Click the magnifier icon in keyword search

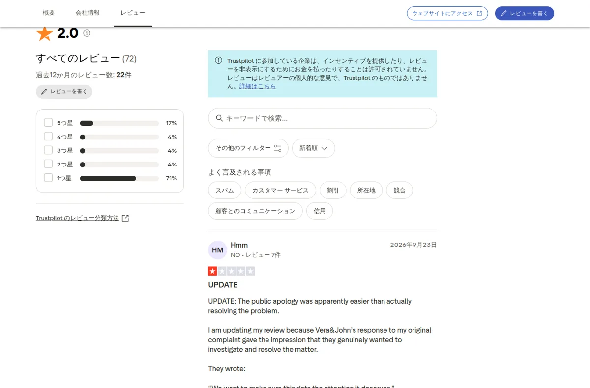click(219, 118)
